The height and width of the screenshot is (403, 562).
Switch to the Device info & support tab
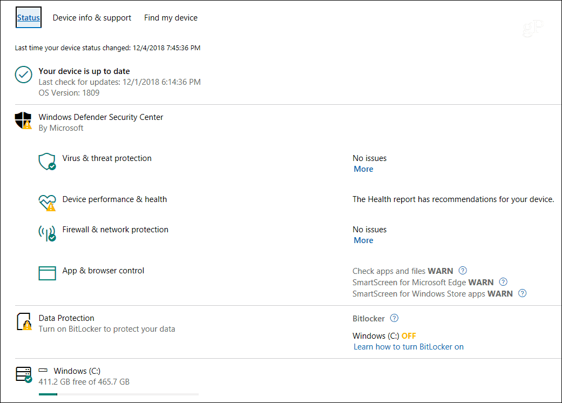pos(92,18)
